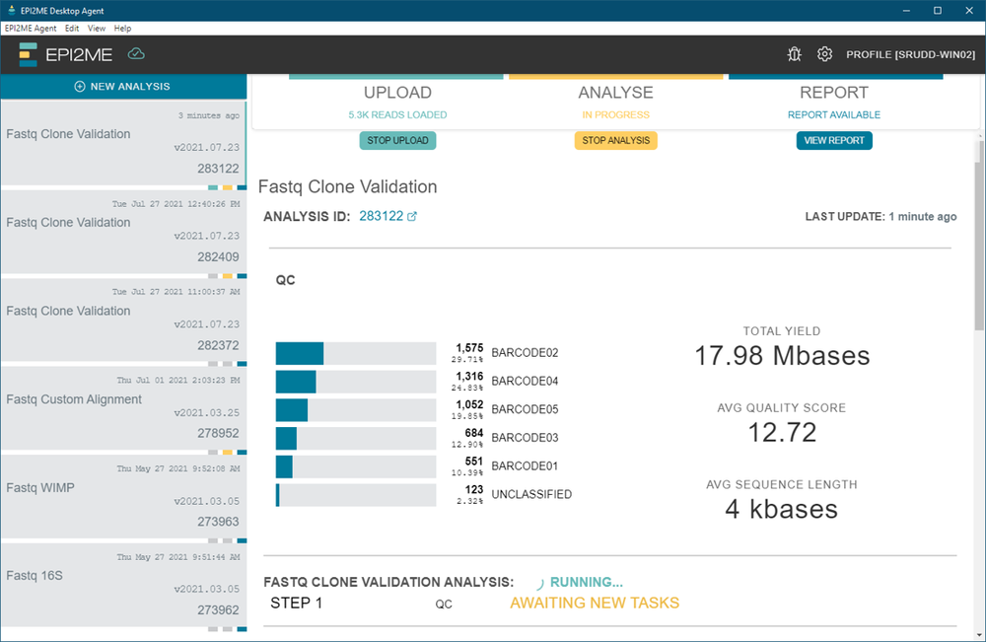Click the UPLOAD stage heading

coord(397,93)
